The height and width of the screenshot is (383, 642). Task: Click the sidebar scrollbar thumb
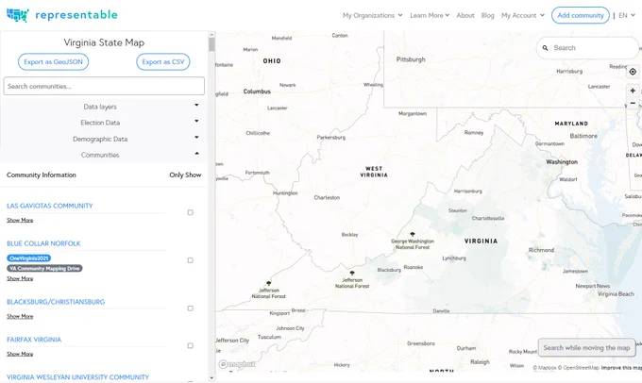click(211, 44)
